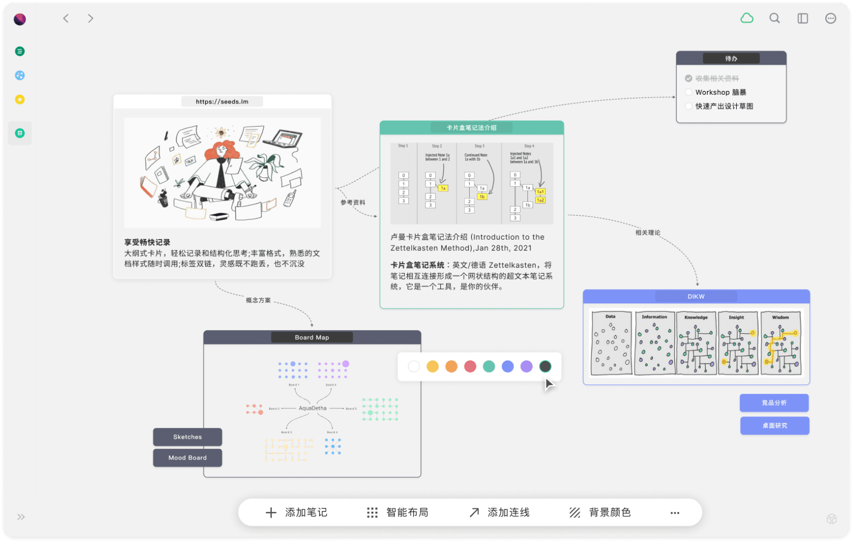Open the https://seeds.im link
The height and width of the screenshot is (542, 853).
(x=222, y=101)
